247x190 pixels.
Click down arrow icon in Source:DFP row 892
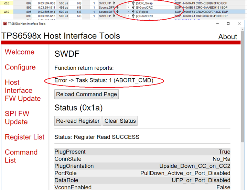pyautogui.click(x=118, y=7)
